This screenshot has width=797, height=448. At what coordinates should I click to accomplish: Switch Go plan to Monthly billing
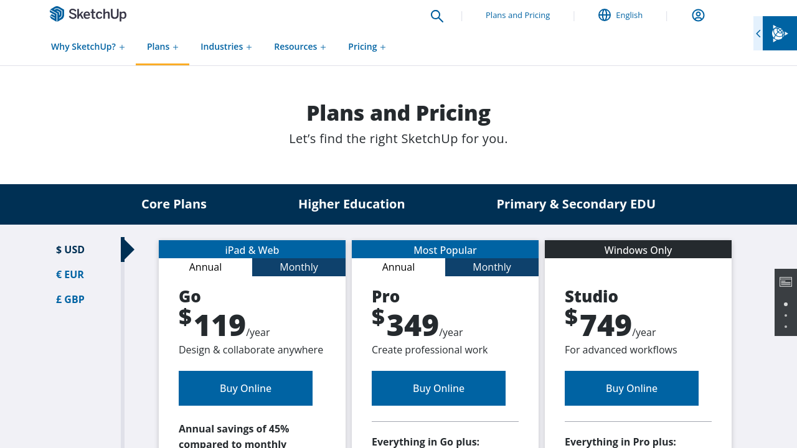(299, 267)
